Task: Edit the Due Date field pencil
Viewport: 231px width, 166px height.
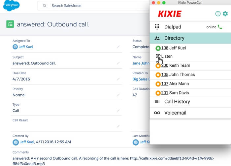Action: point(118,79)
